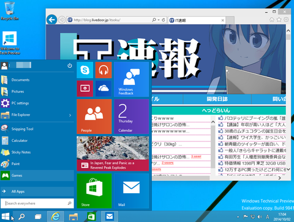Open Welcome to Tech Preview shortcut
The width and height of the screenshot is (294, 222).
(x=10, y=43)
